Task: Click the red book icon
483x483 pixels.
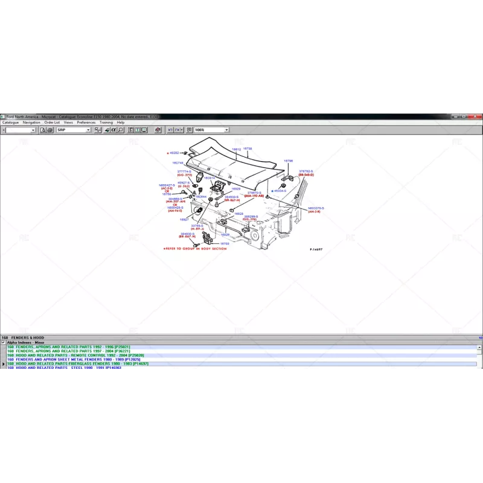Action: pyautogui.click(x=158, y=130)
